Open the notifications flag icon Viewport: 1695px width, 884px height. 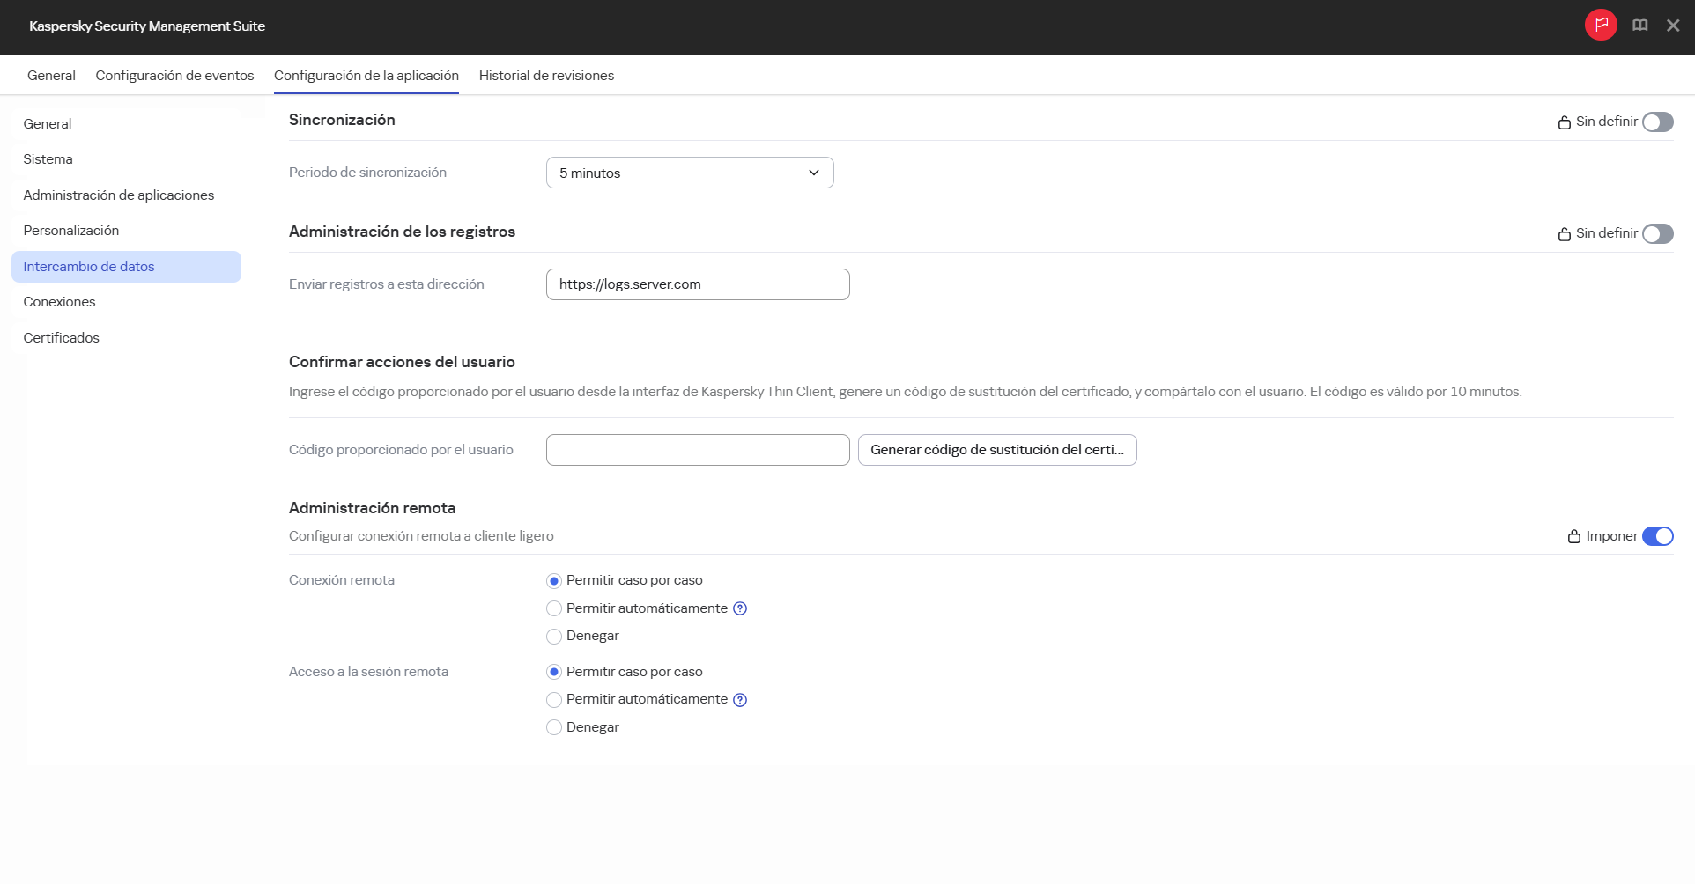pyautogui.click(x=1601, y=25)
